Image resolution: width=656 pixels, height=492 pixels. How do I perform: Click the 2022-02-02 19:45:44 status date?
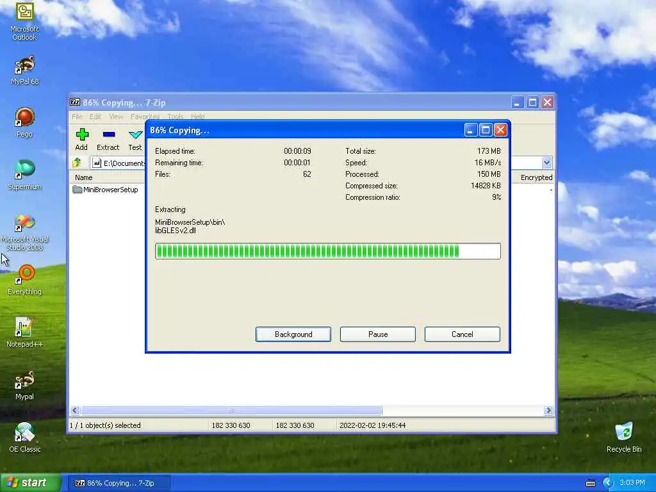(372, 425)
